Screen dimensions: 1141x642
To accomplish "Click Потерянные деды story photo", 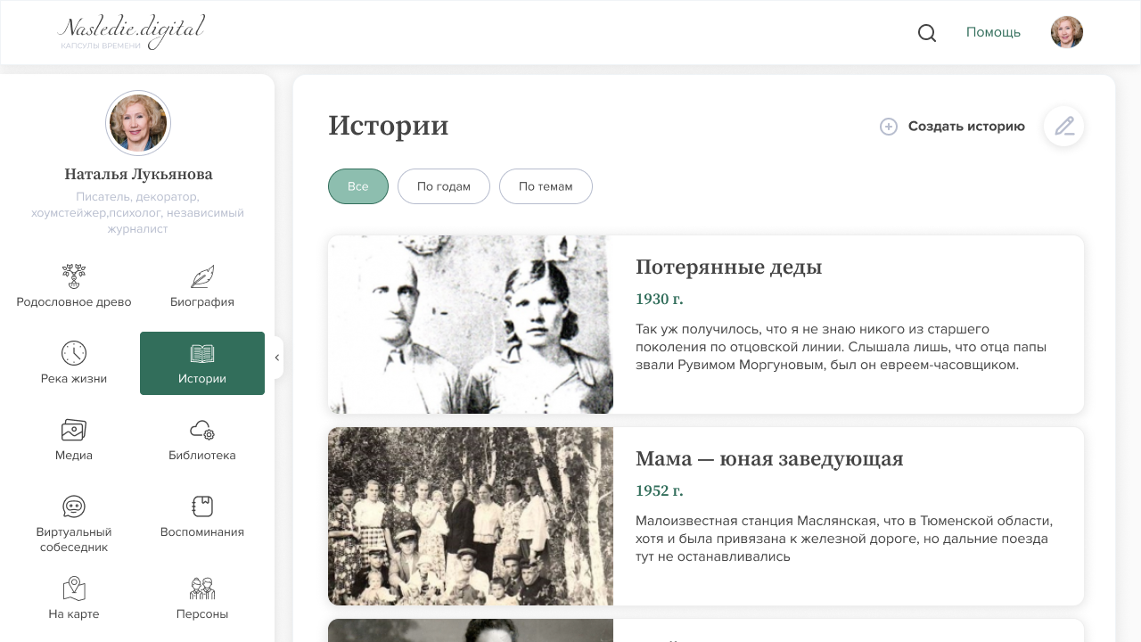I will [x=471, y=325].
